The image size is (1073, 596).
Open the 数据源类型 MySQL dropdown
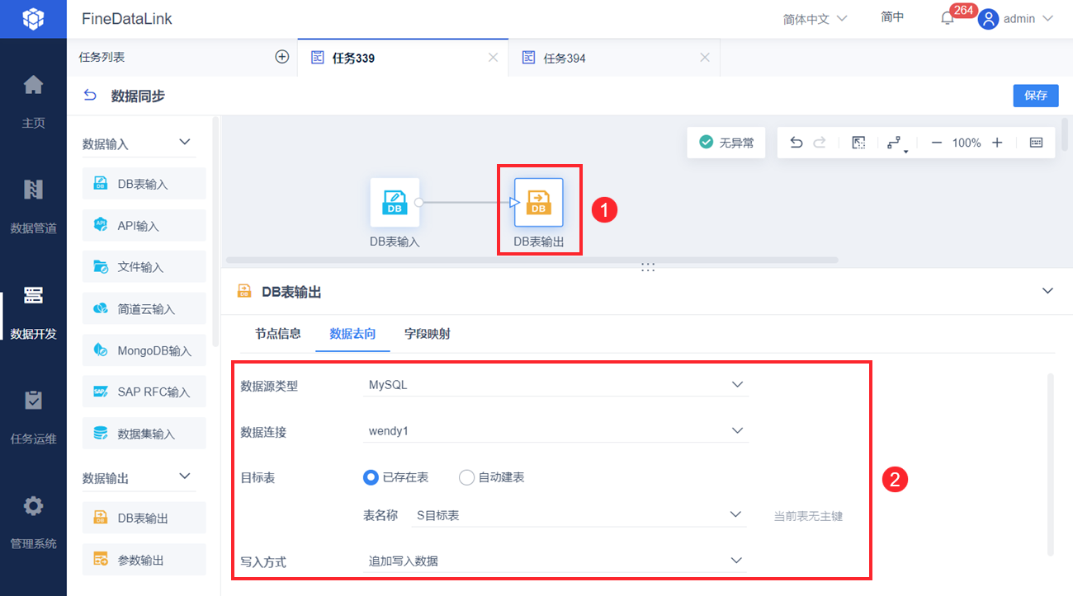[x=555, y=384]
